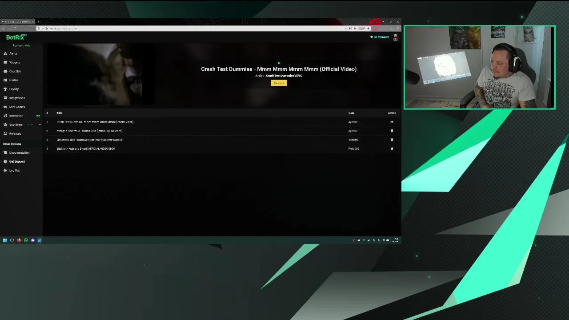Expand the Sub-Users menu chevron

(x=40, y=124)
